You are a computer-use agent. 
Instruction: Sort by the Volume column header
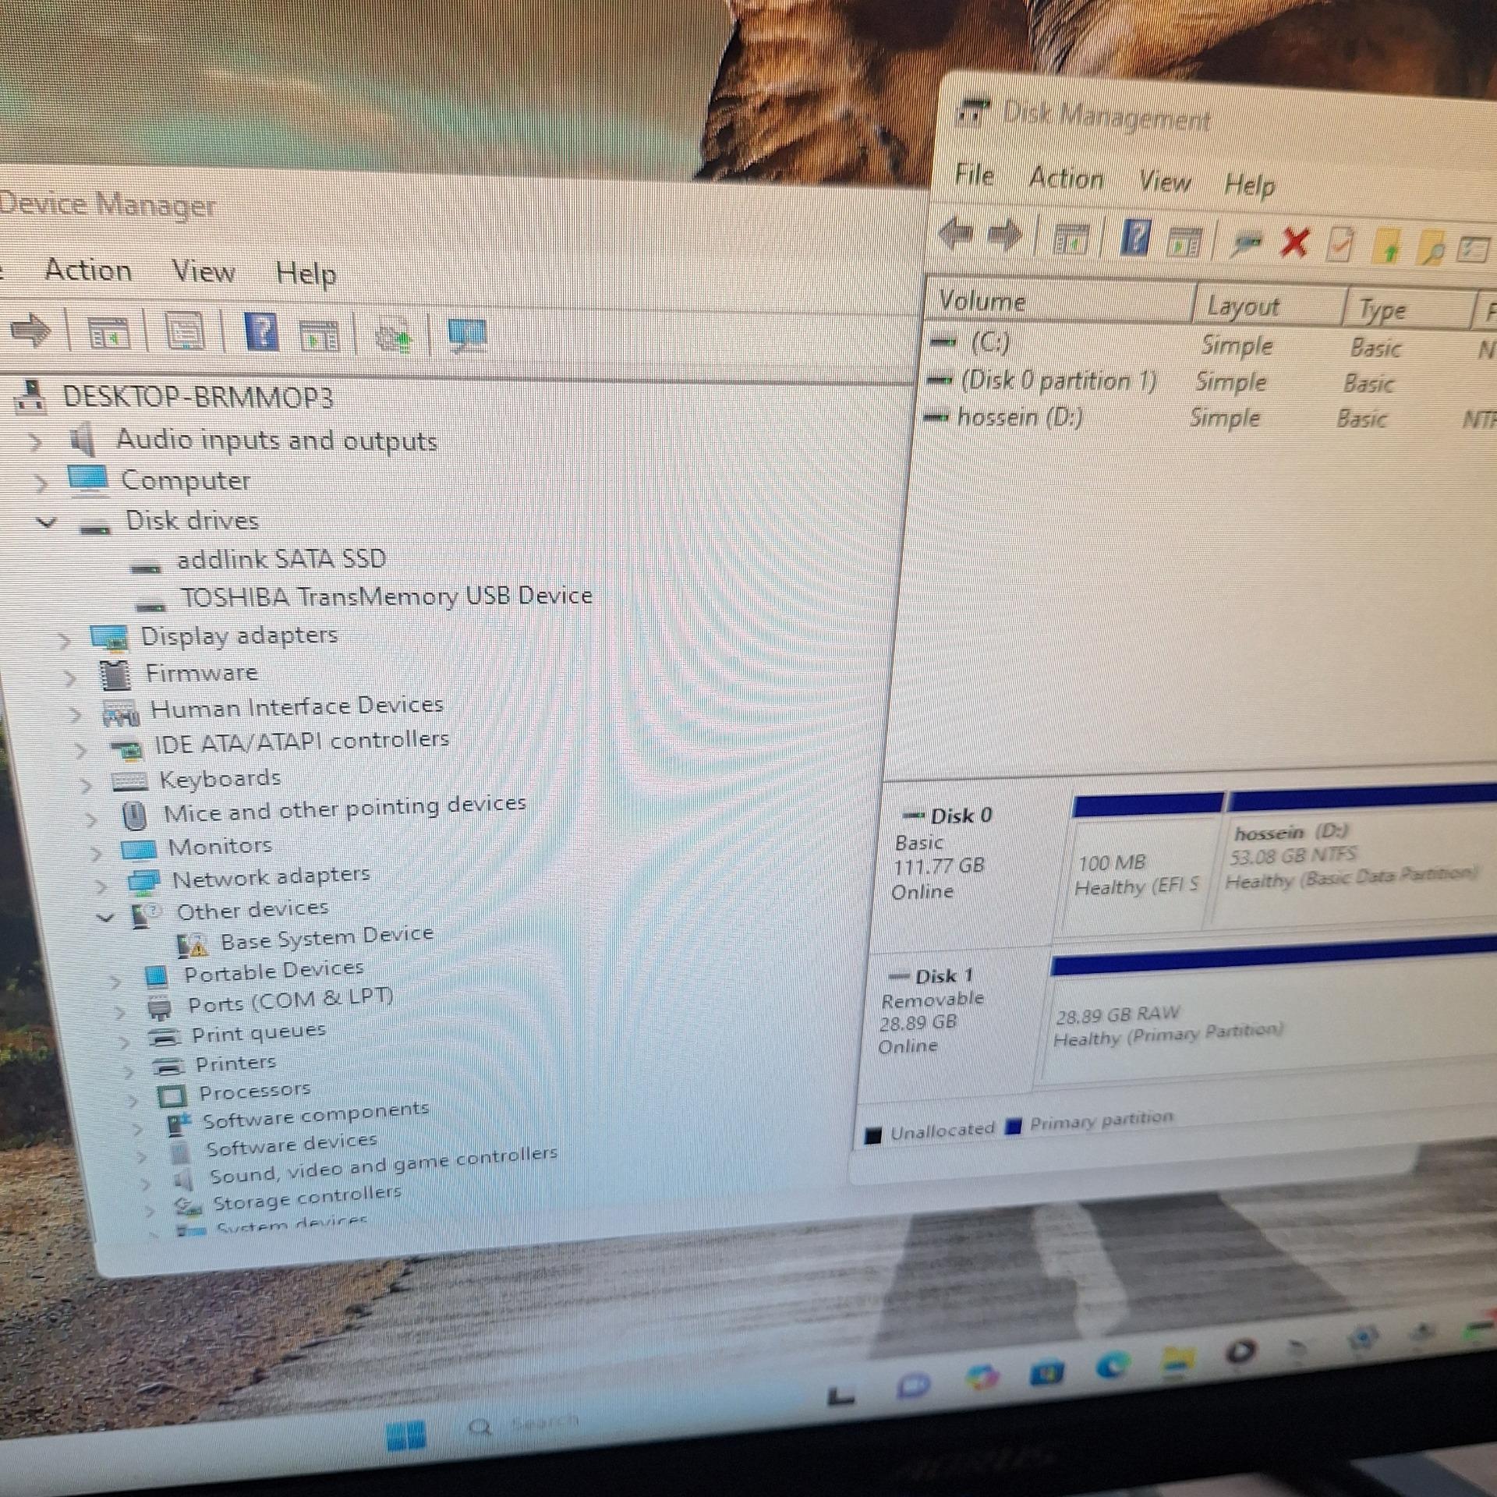(x=1060, y=301)
